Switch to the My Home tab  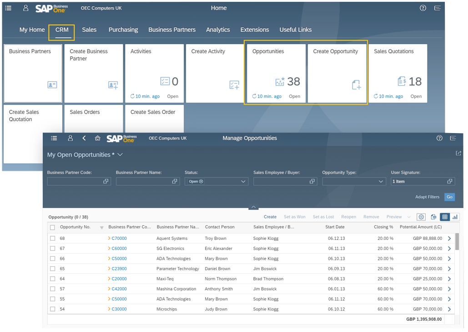tap(32, 30)
